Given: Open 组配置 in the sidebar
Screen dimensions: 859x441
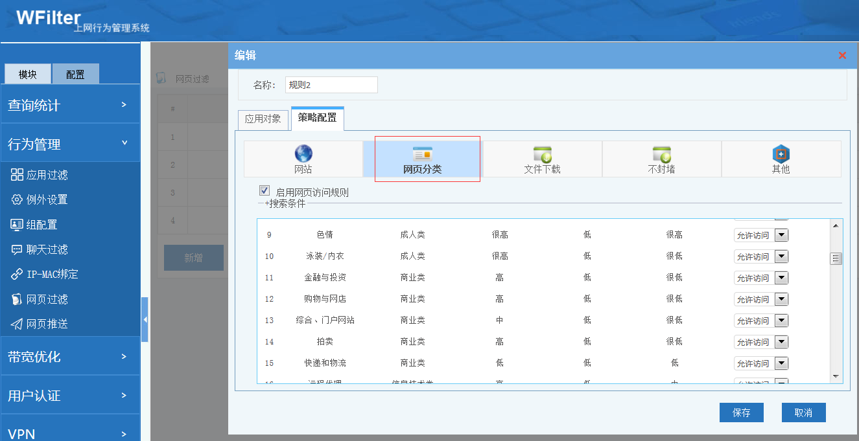Looking at the screenshot, I should pos(41,225).
